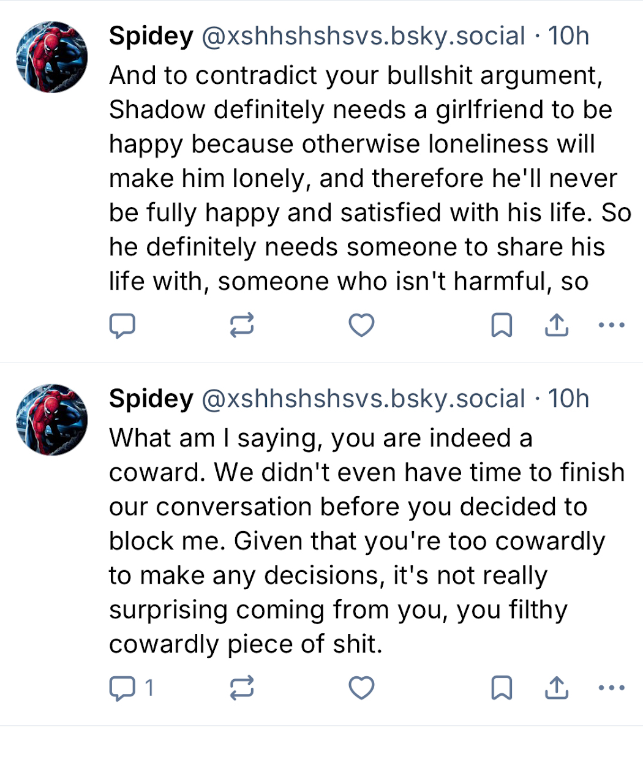
Task: Open more options on second post
Action: pos(611,688)
